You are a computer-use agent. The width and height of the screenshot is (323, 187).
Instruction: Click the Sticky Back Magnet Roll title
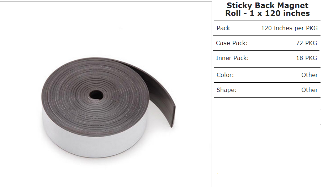click(x=268, y=9)
